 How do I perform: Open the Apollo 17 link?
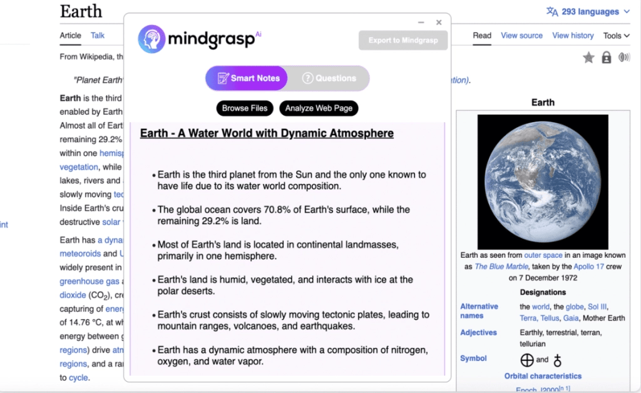click(594, 267)
